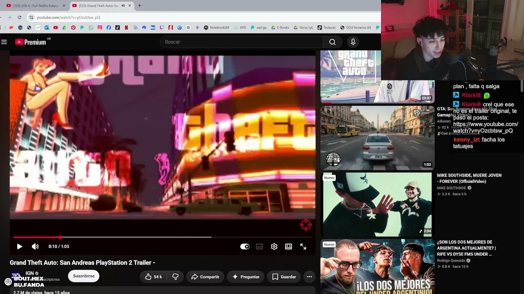Open the Mike Southside 2:34 video thumbnail

tap(377, 205)
